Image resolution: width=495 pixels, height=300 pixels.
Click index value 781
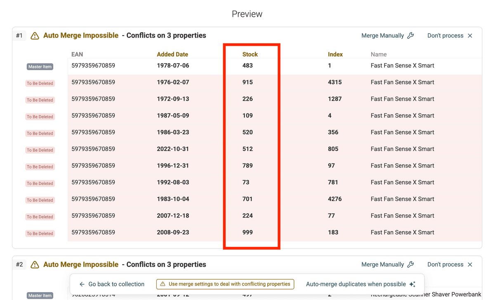[333, 182]
